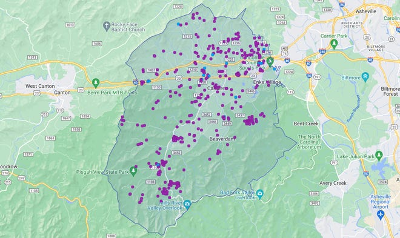Click the French Broad River label

click(353, 108)
